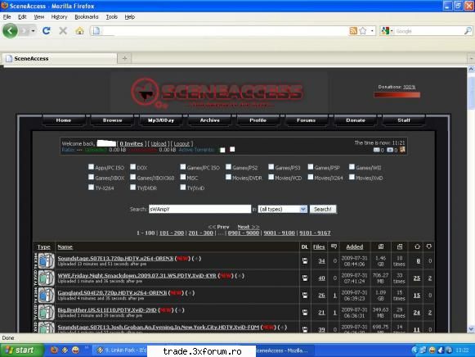This screenshot has width=475, height=357.
Task: Open the Bookmarks menu
Action: point(87,16)
